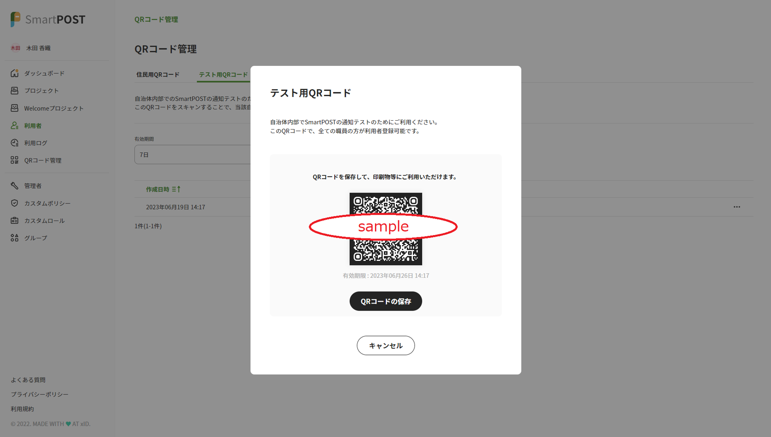The height and width of the screenshot is (437, 771).
Task: Open the three-dot row options menu
Action: (737, 207)
